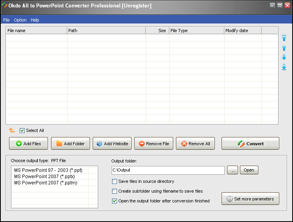This screenshot has width=293, height=222.
Task: Sort list by the Modify date column header
Action: click(243, 31)
